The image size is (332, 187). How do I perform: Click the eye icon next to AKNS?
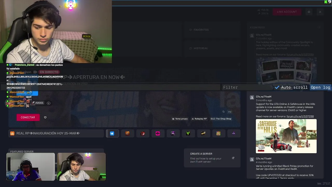pos(49,103)
